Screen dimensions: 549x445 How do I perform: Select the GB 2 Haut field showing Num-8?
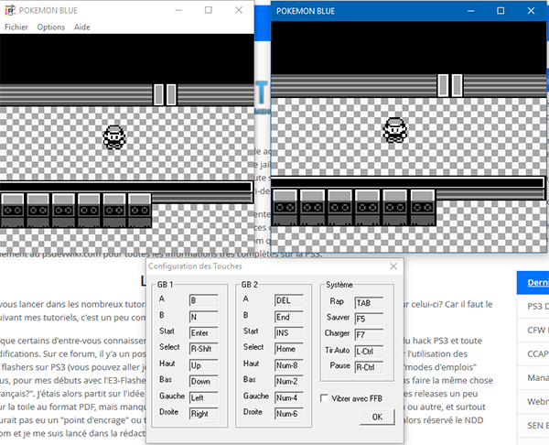tap(289, 365)
